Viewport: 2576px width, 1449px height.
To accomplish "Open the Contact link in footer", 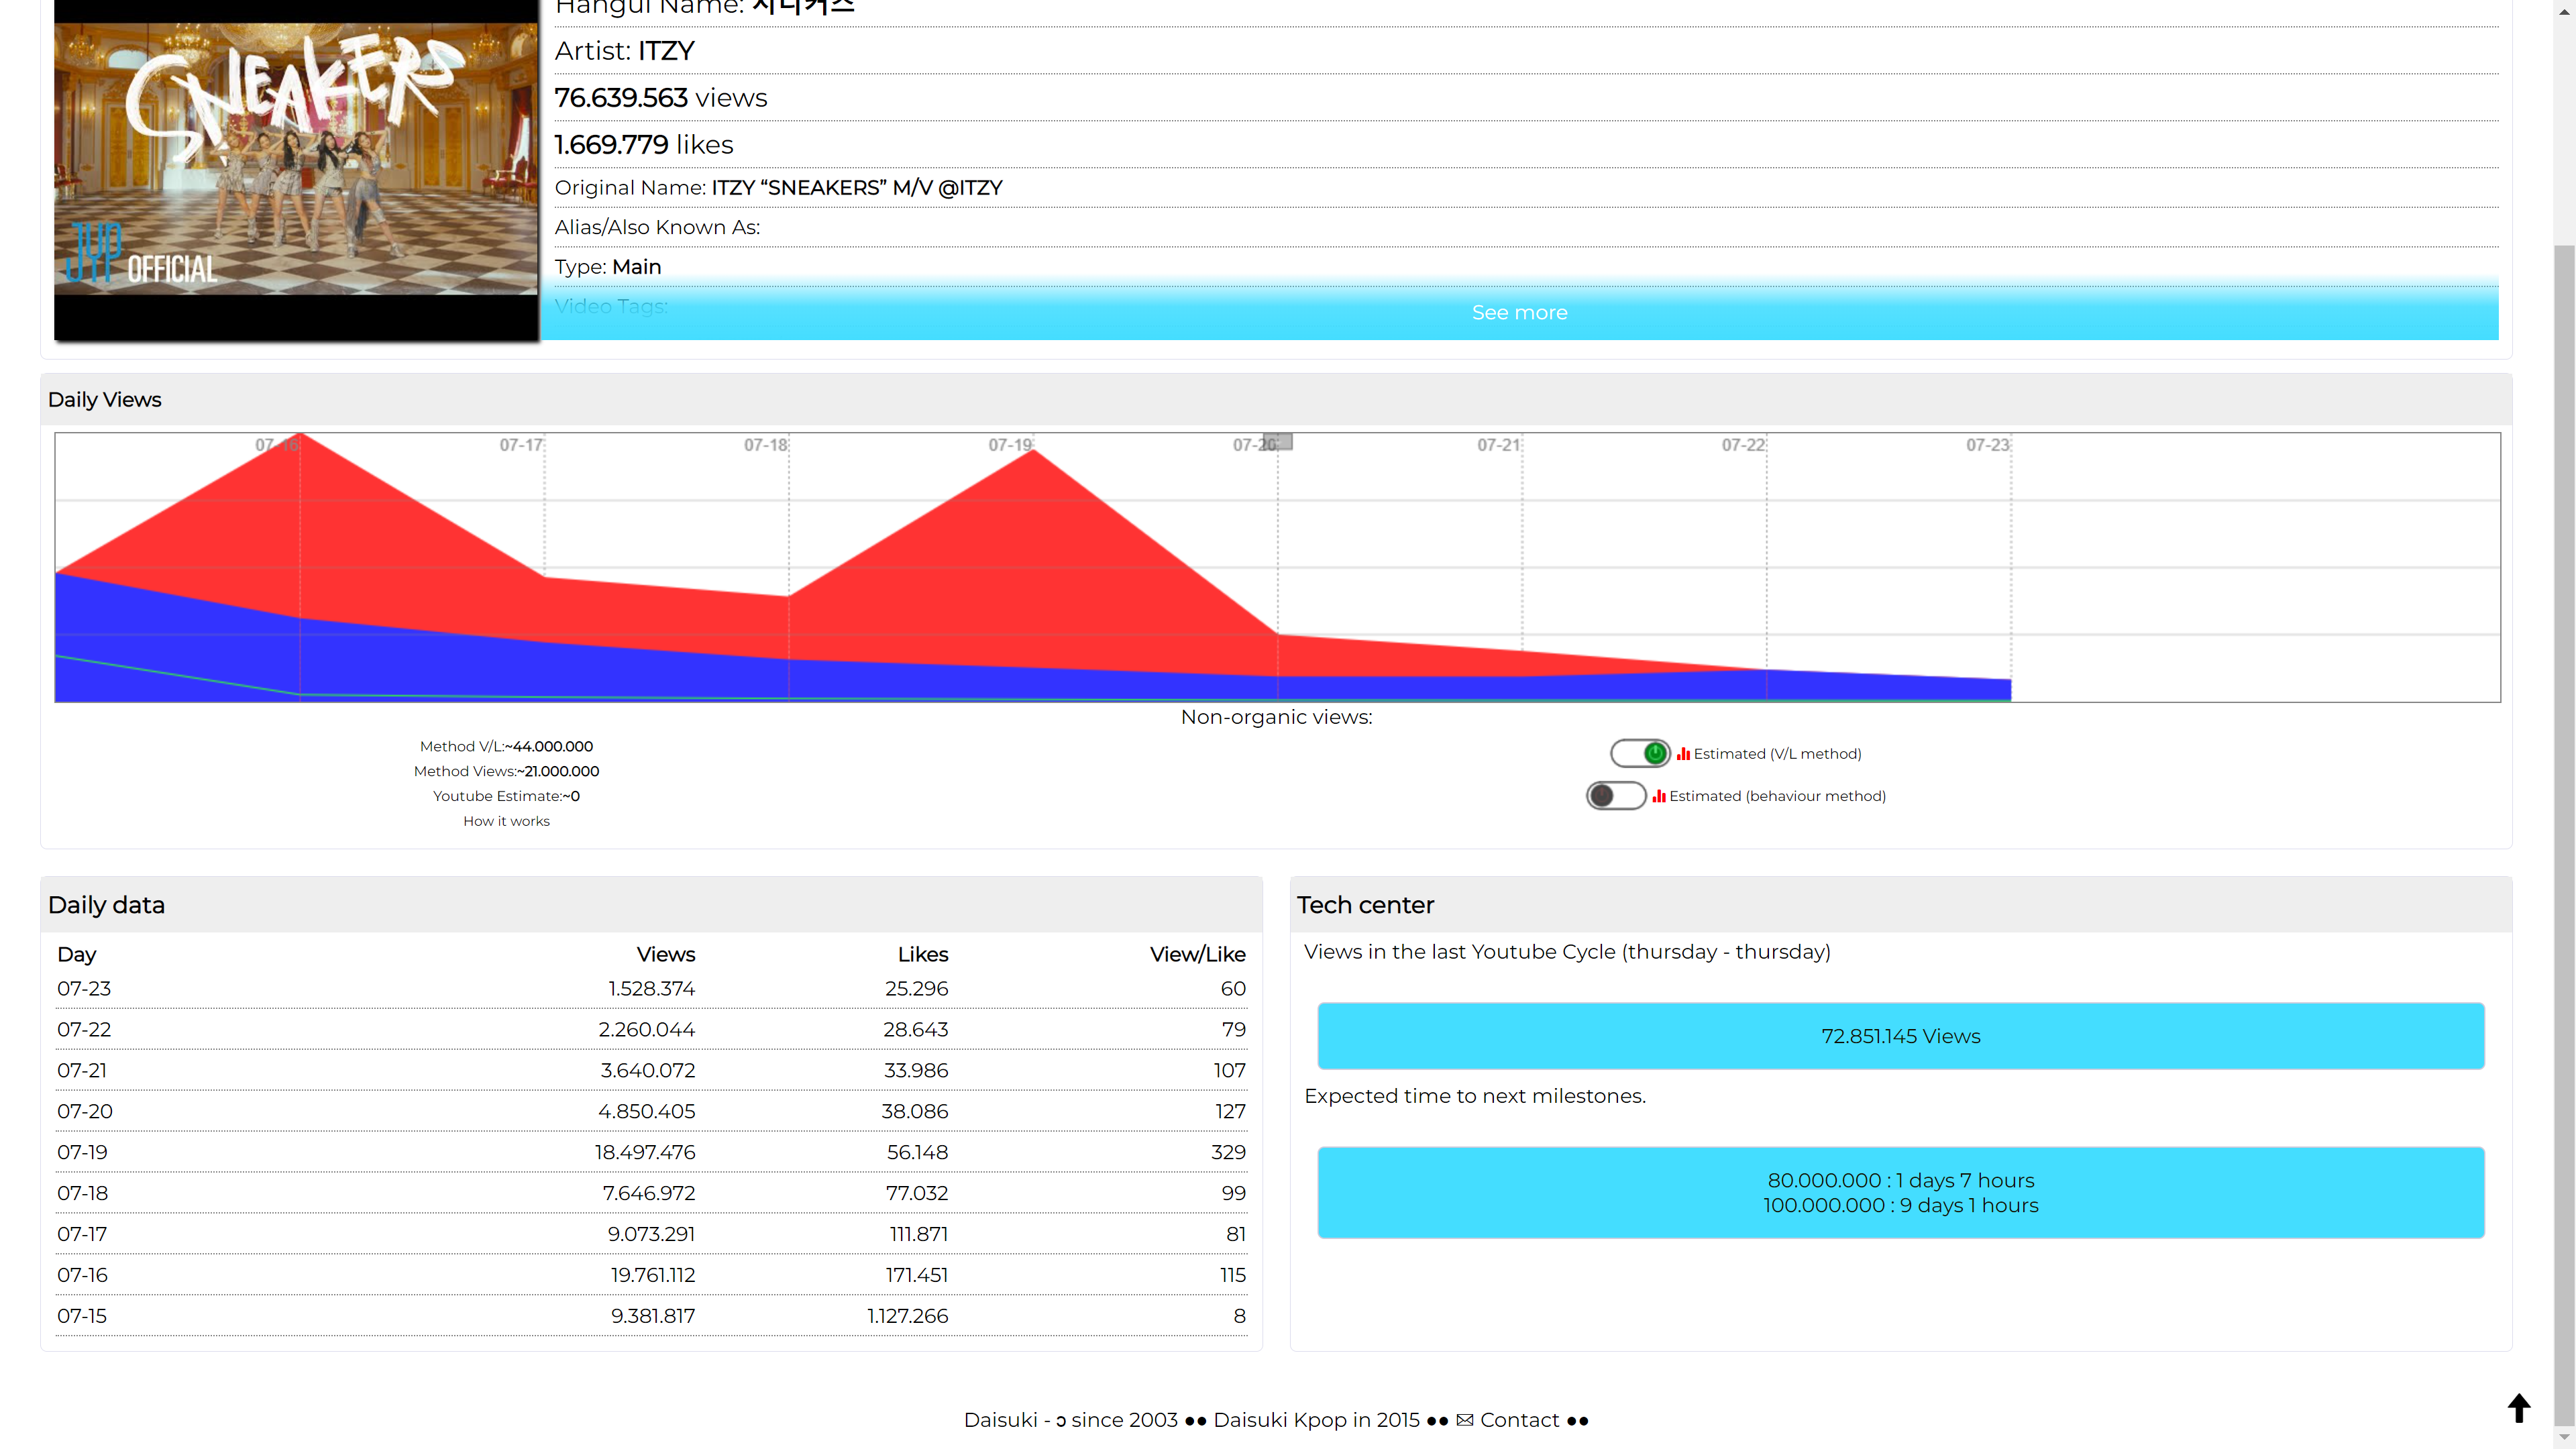I will point(1519,1420).
